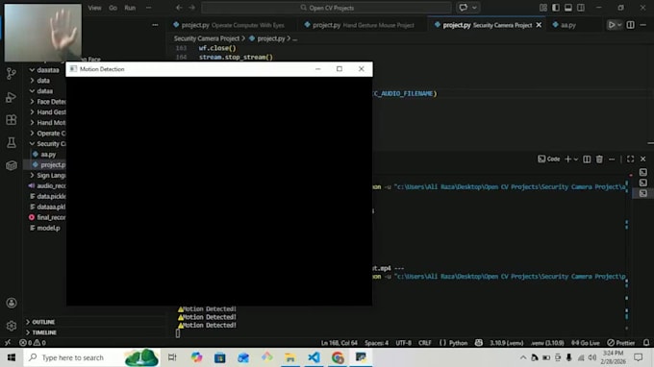Change Spaces: 4 indentation setting
This screenshot has height=367, width=654.
click(377, 343)
